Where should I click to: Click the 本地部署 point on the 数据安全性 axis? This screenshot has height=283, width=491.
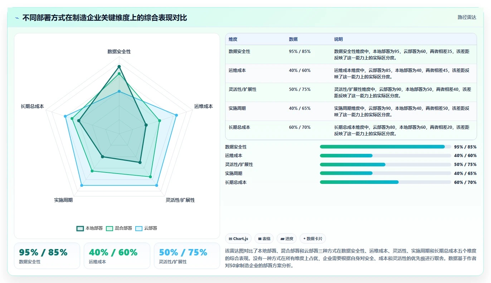[119, 67]
